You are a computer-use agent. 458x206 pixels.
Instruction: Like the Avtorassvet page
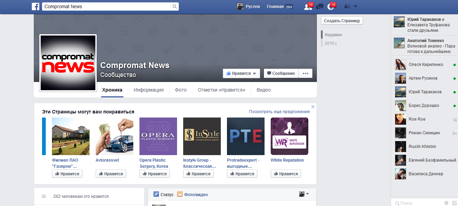pyautogui.click(x=111, y=174)
